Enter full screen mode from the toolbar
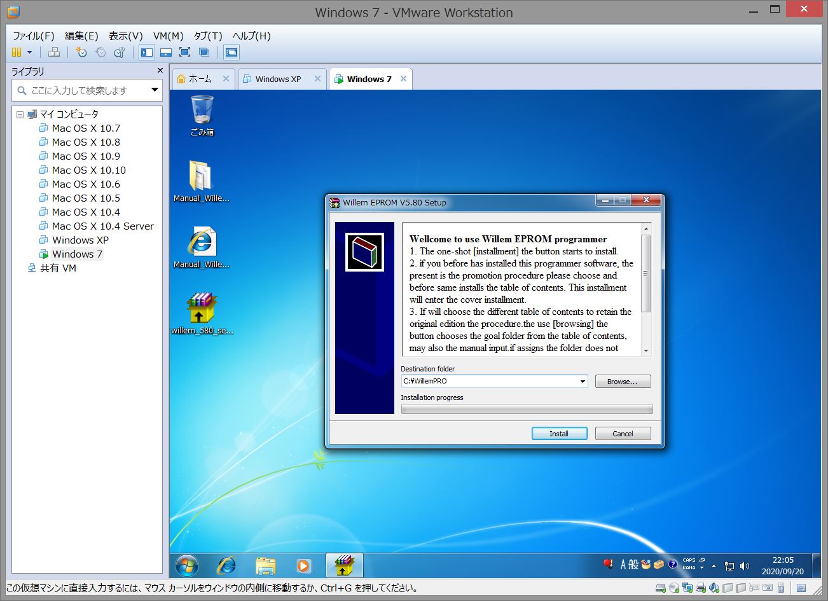Image resolution: width=828 pixels, height=601 pixels. point(185,52)
